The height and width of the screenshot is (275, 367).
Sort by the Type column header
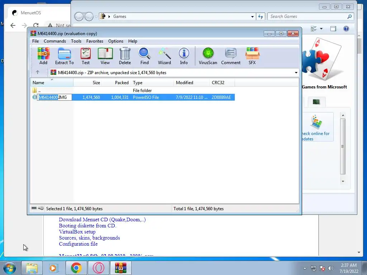click(152, 83)
